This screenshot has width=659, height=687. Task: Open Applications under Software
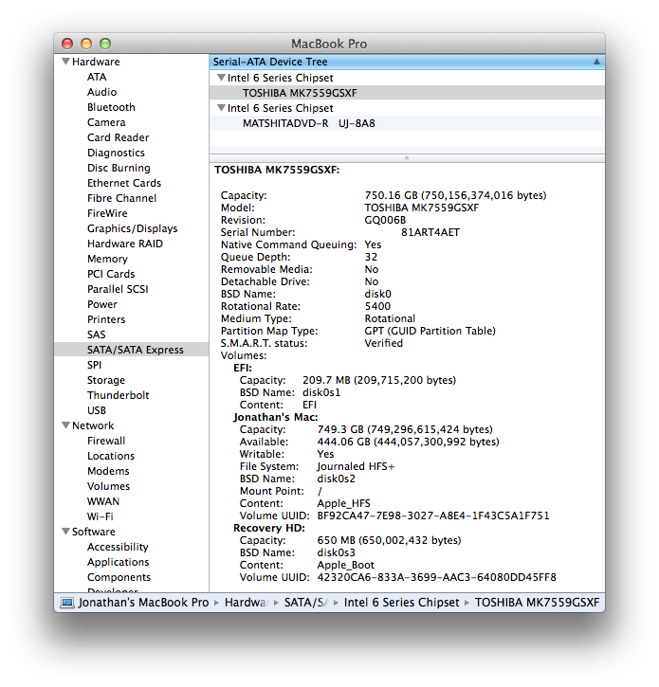[118, 562]
